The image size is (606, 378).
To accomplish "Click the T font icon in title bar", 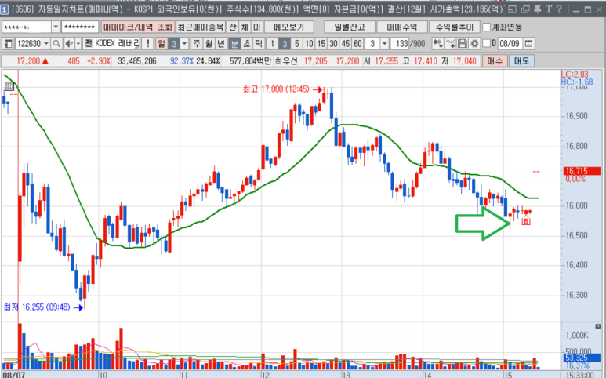I will 549,9.
